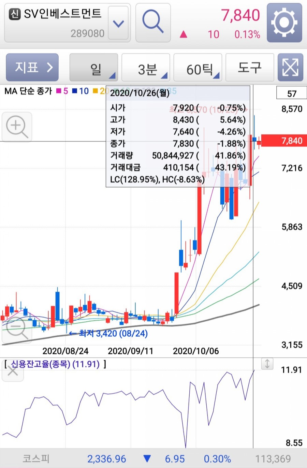The image size is (307, 468).
Task: Open the stock search magnifier
Action: pyautogui.click(x=153, y=21)
